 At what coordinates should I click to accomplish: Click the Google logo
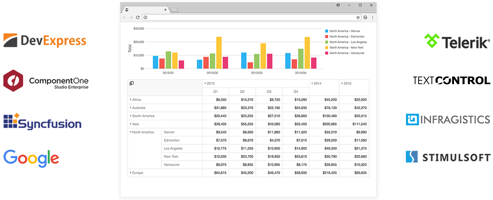click(31, 158)
